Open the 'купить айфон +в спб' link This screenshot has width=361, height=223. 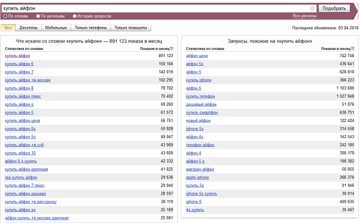click(x=24, y=145)
